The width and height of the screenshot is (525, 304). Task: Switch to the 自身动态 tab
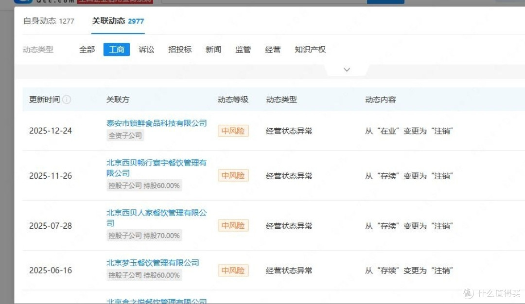pos(49,21)
